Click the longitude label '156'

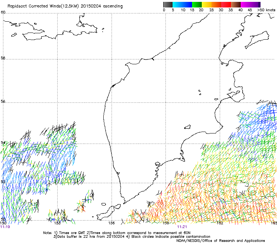[112, 223]
